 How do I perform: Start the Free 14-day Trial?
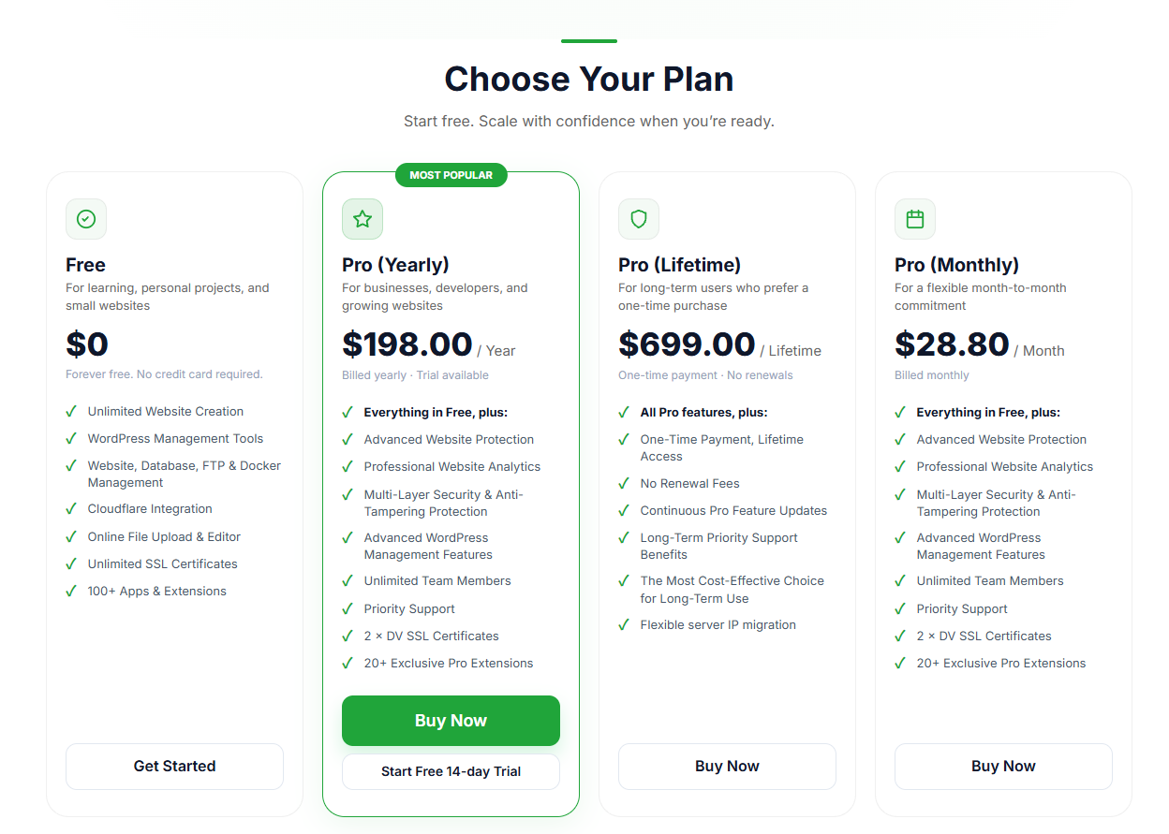[x=451, y=772]
